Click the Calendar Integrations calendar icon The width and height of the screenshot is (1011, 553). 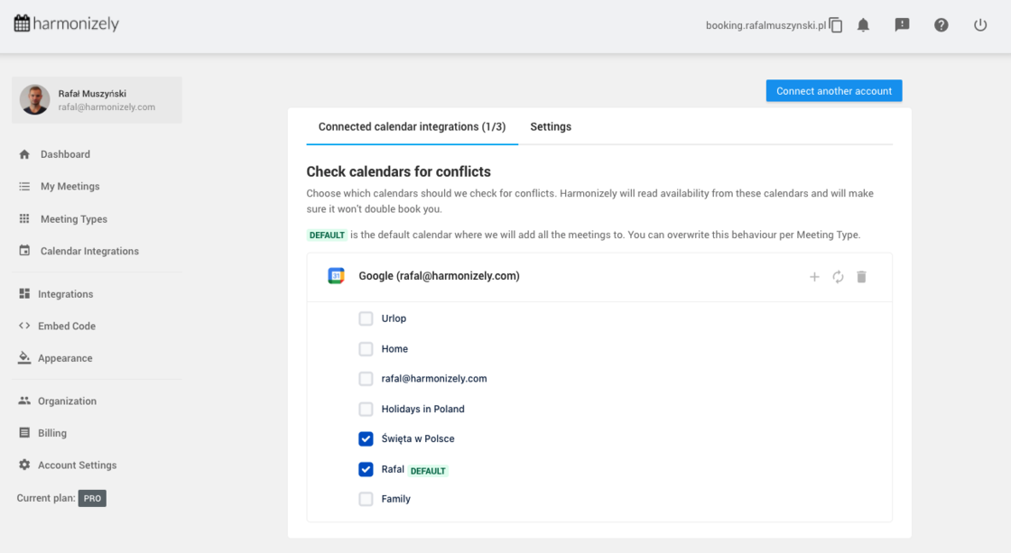24,251
